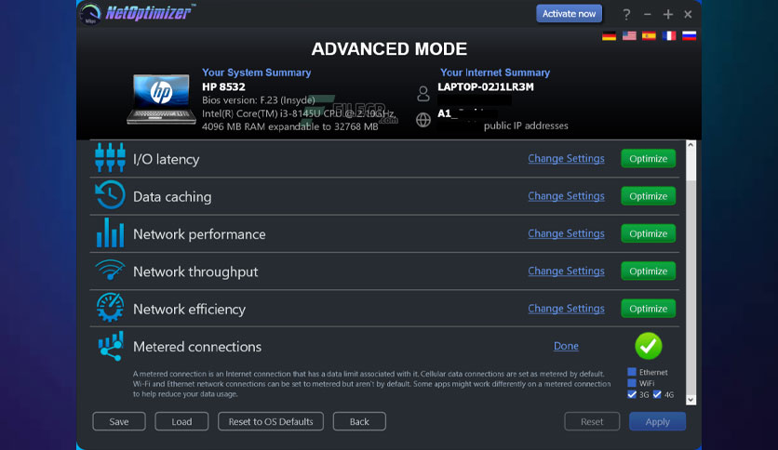This screenshot has height=450, width=778.
Task: Click the 'ADVANCED MODE' title
Action: point(389,49)
